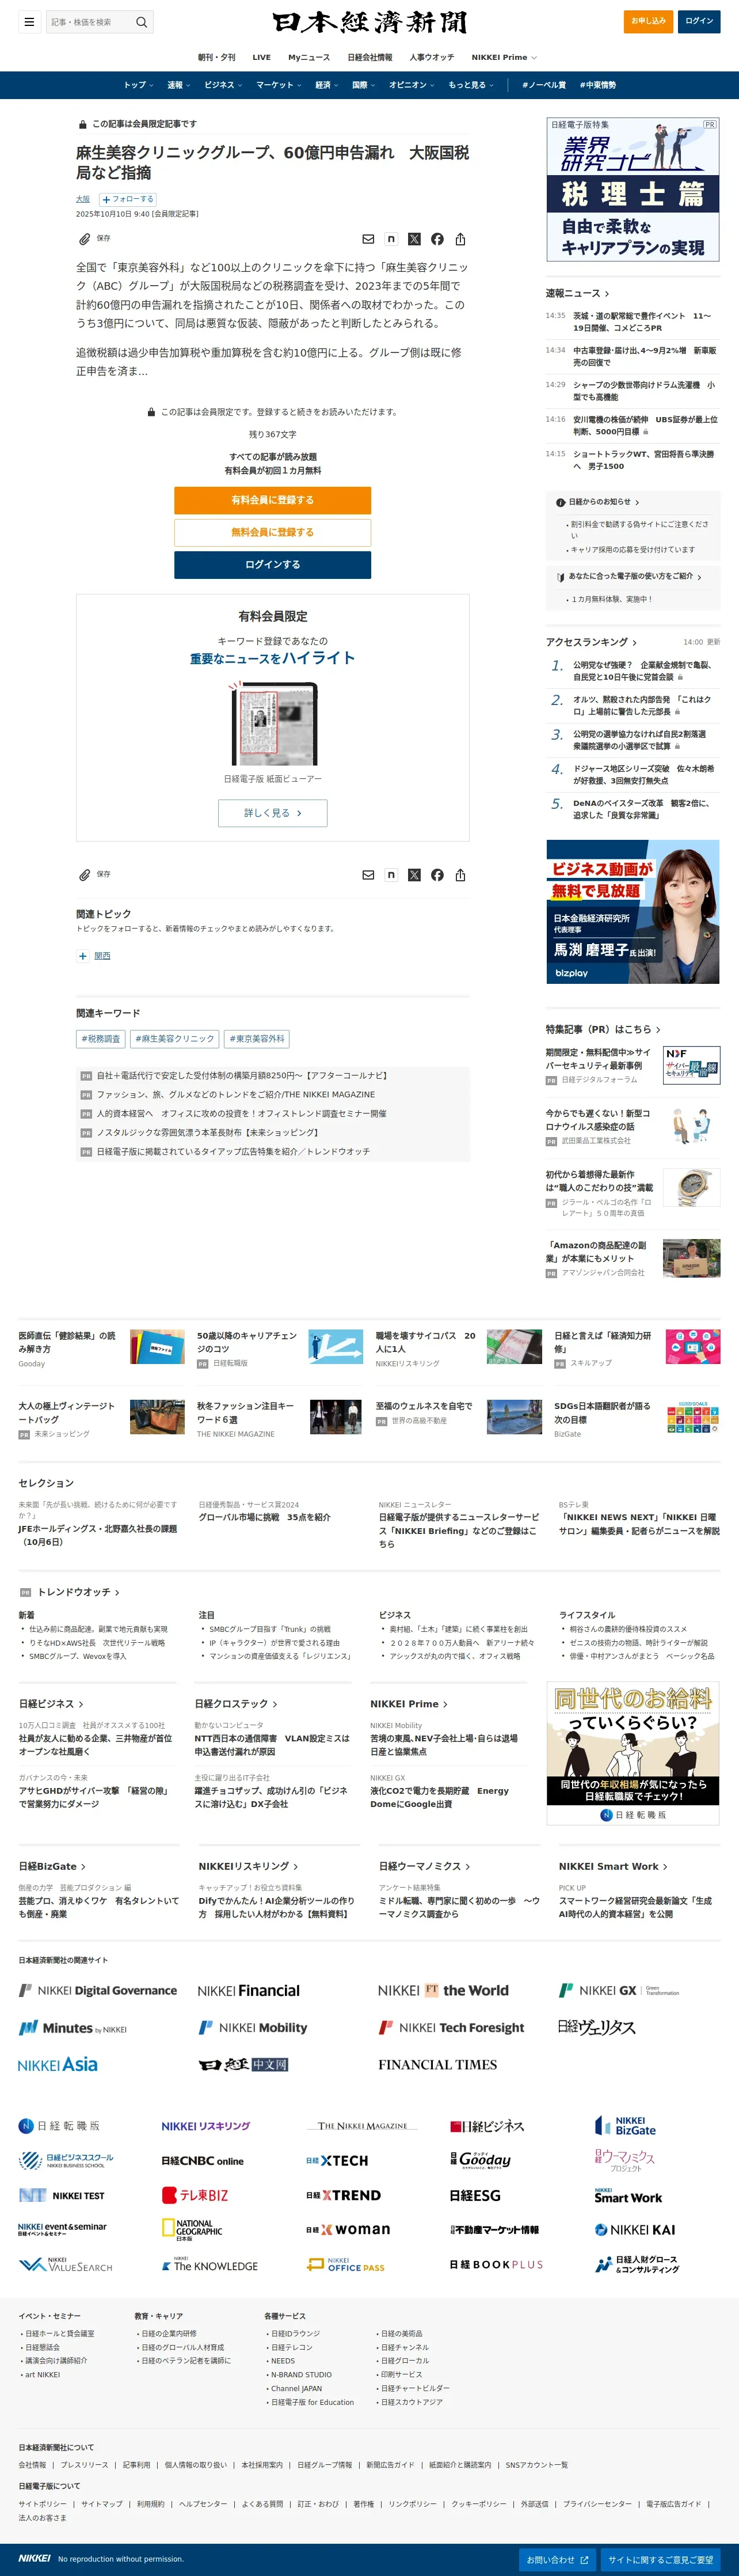Expand 国際 navigation dropdown
739x2576 pixels.
(x=364, y=85)
